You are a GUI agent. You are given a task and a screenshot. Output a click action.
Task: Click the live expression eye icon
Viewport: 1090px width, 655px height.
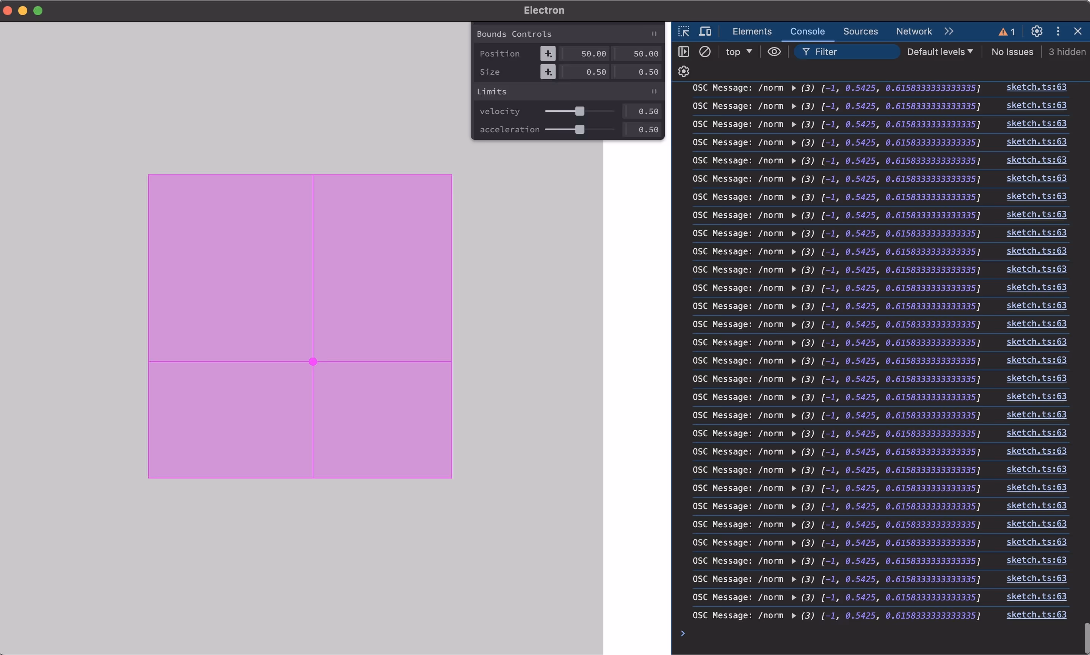(774, 52)
